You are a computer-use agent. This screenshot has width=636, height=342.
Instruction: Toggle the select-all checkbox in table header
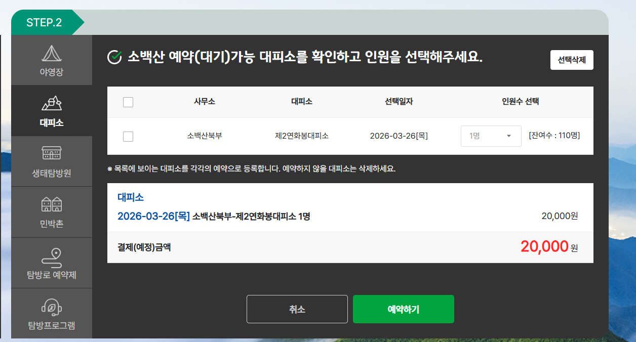128,102
